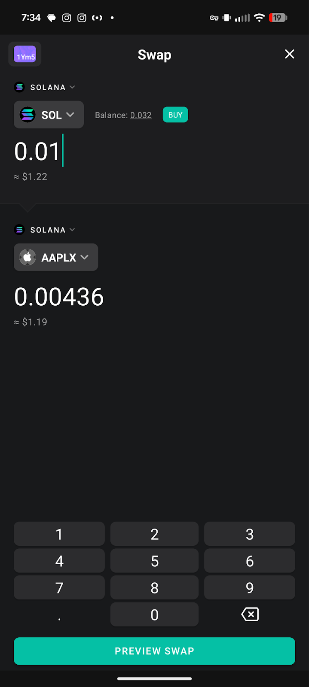Tap the 0.01 amount input field
The width and height of the screenshot is (309, 687).
[x=37, y=152]
